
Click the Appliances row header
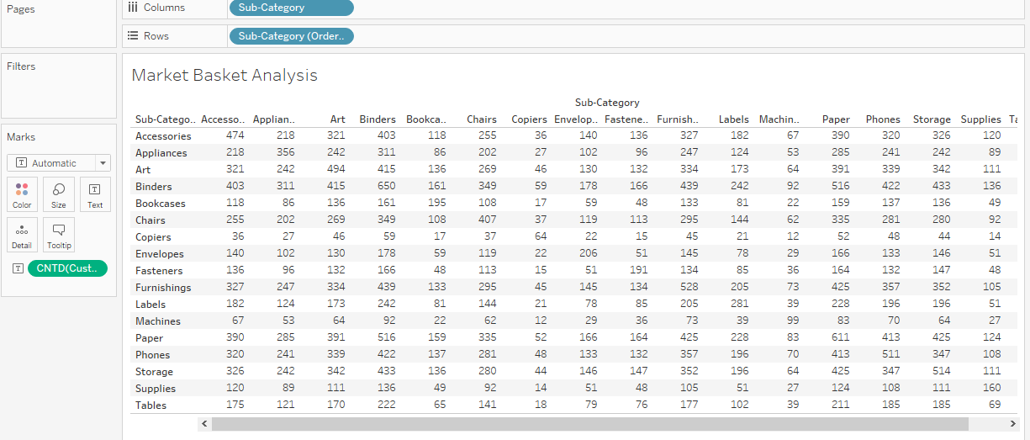point(161,153)
